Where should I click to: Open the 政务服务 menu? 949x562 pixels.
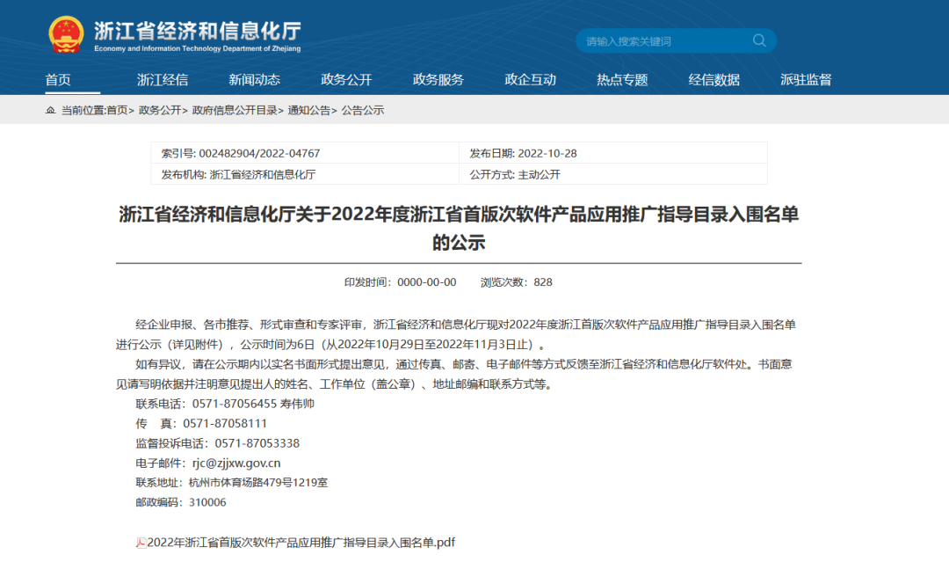coord(439,78)
